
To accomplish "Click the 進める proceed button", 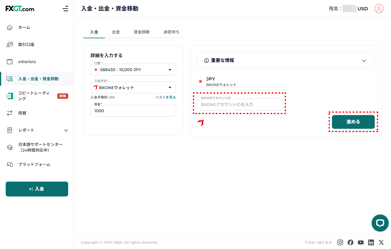I will [353, 122].
